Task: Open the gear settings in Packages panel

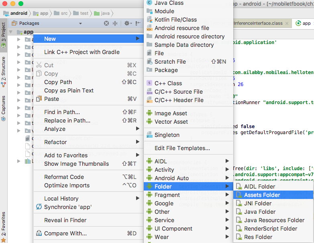Action: coord(128,23)
